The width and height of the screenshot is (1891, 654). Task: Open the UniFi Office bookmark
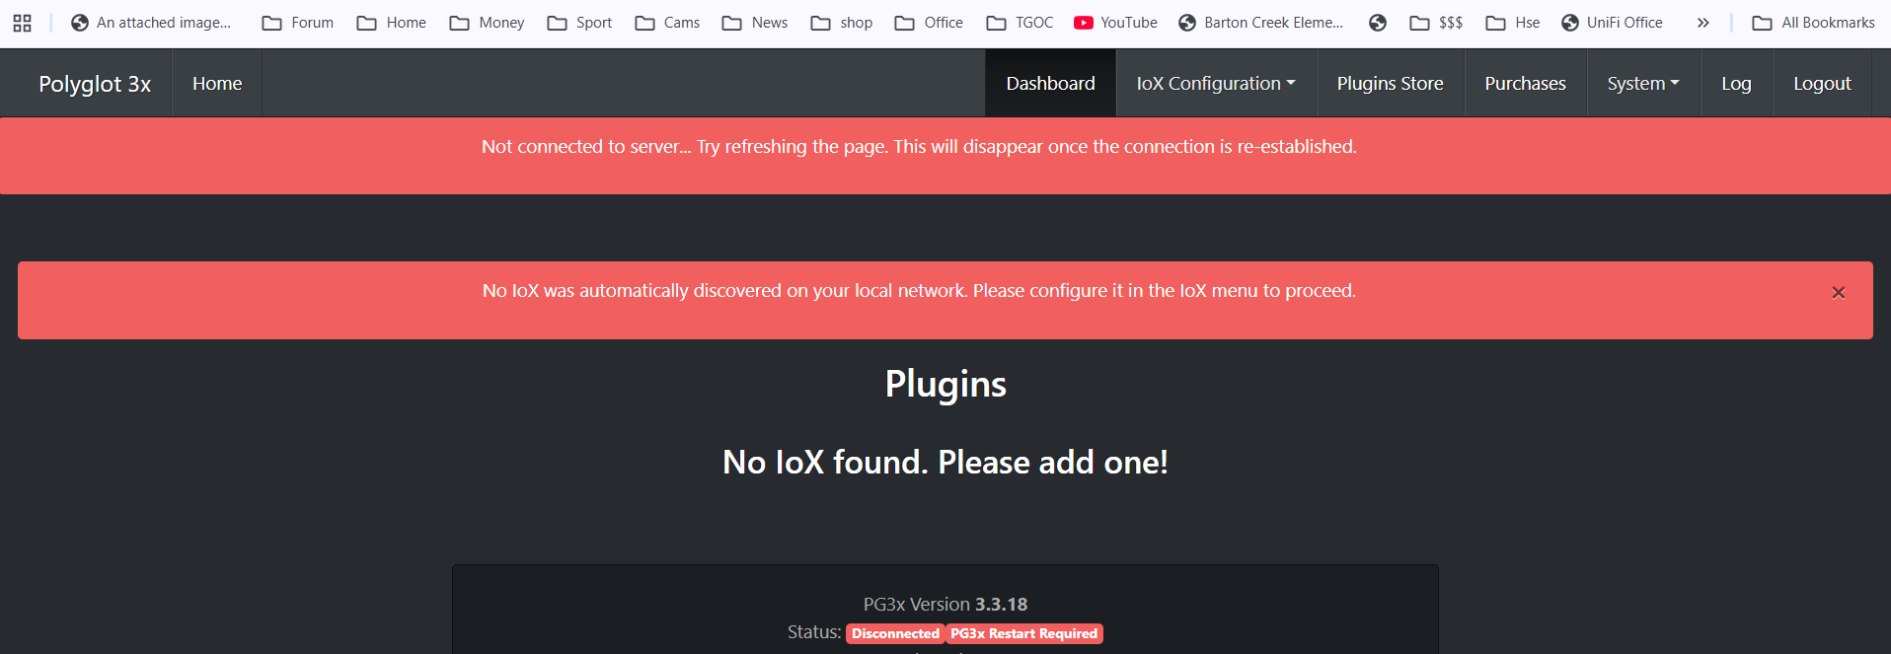click(1612, 23)
